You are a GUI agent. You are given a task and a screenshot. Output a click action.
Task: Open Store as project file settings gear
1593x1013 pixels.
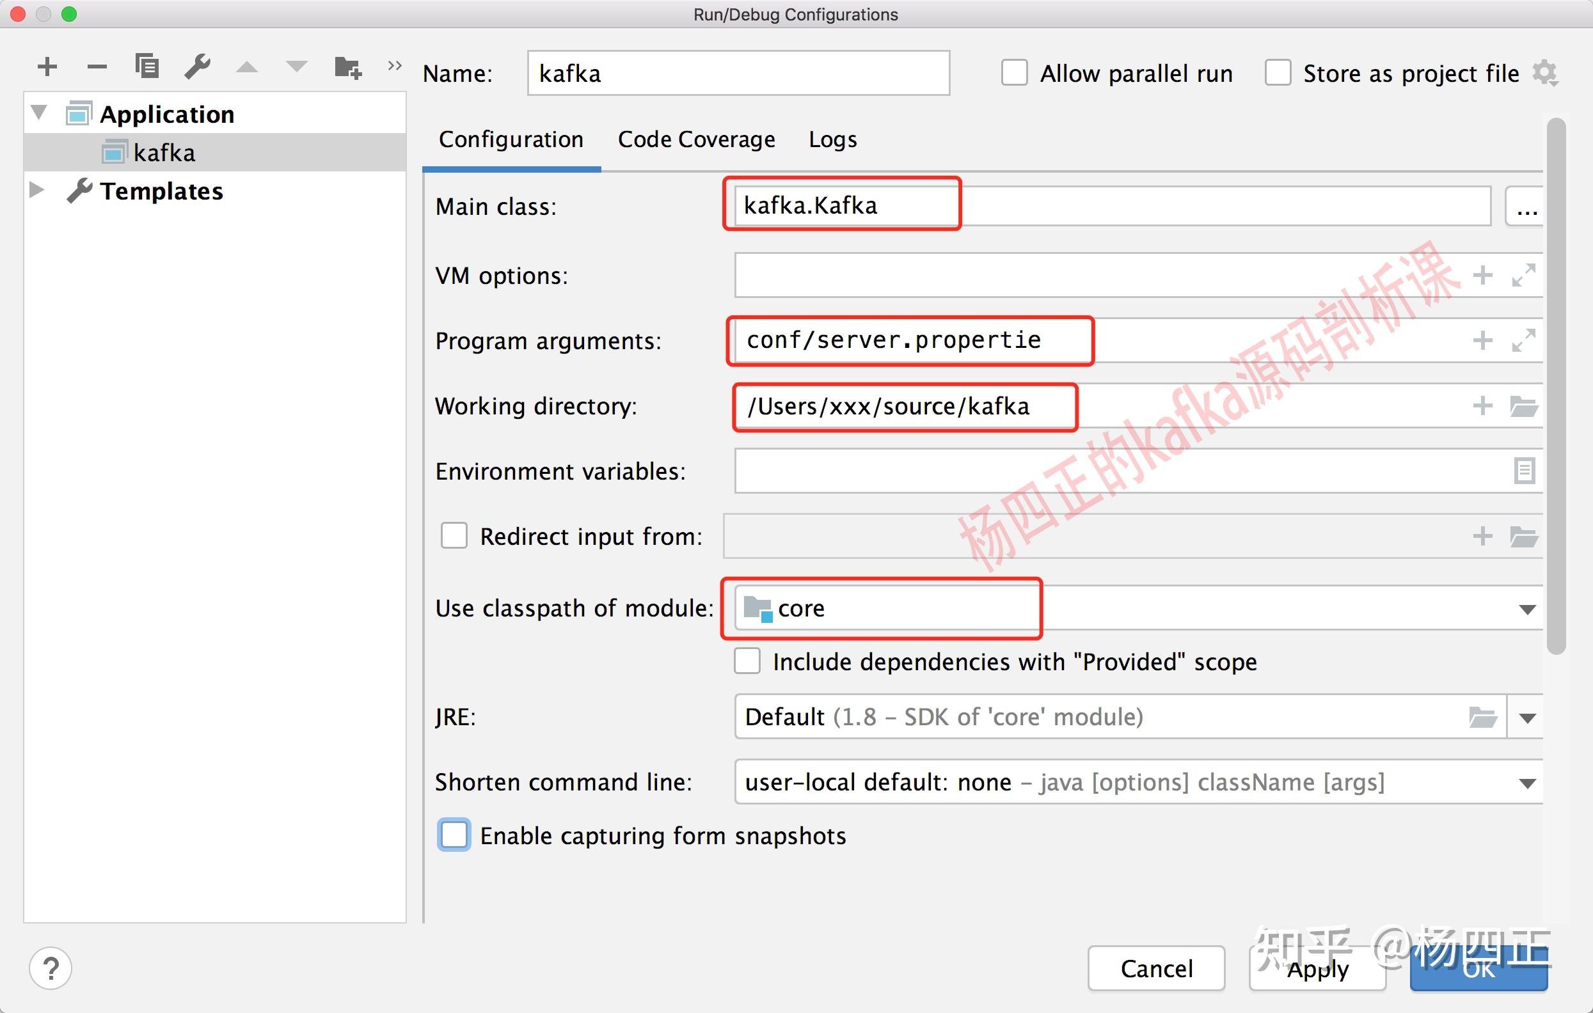(1546, 73)
